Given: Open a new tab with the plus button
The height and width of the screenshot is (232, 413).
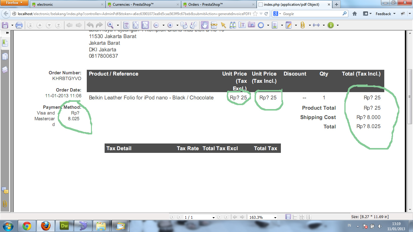Looking at the screenshot, I should click(336, 5).
